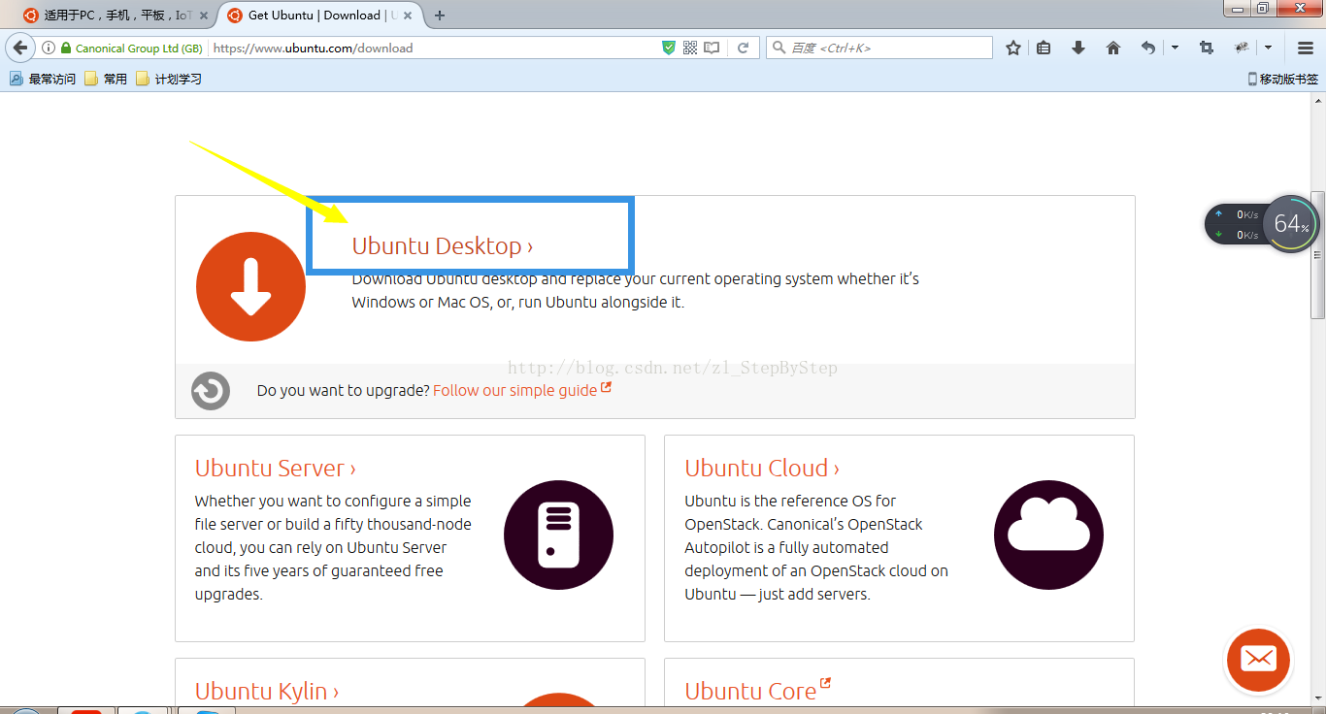Click the undo curved-arrow toolbar icon
The height and width of the screenshot is (714, 1326).
click(x=1148, y=48)
